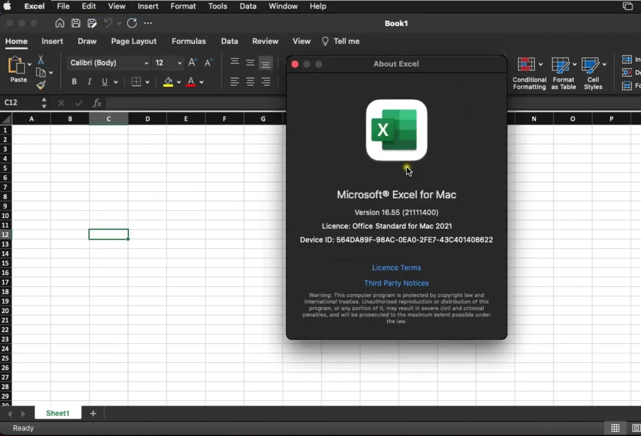641x436 pixels.
Task: Undo the last action
Action: point(108,23)
